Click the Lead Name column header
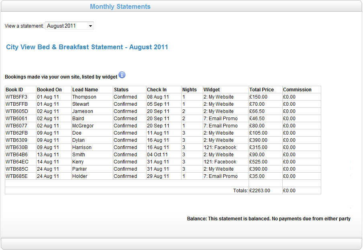 [x=85, y=90]
